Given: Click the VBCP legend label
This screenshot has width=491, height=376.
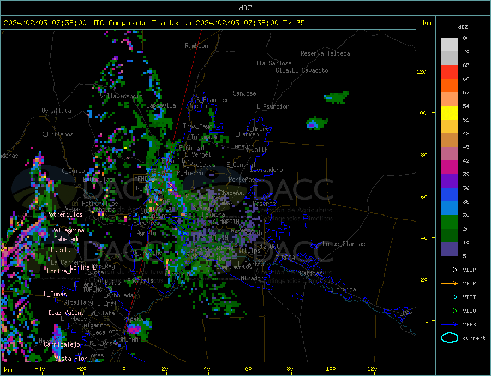Looking at the screenshot, I should pos(469,270).
